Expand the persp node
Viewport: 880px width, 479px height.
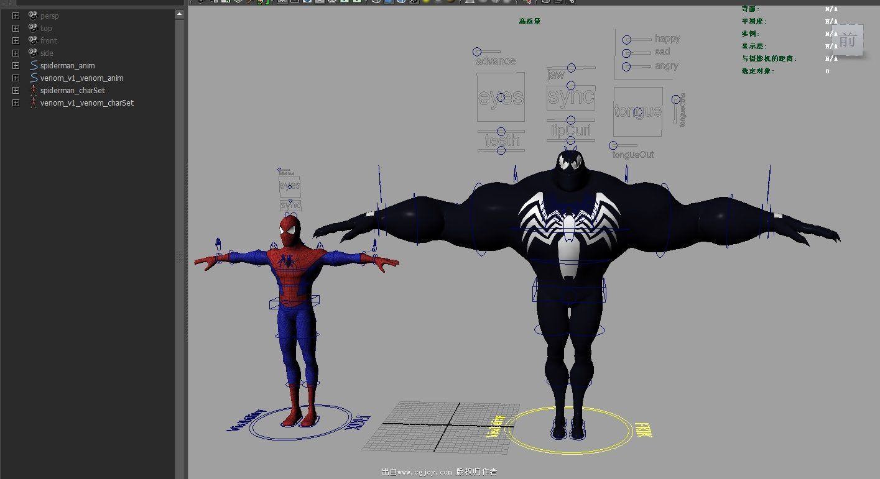[16, 16]
